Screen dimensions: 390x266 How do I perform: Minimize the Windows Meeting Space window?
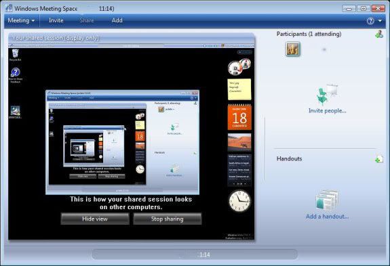point(349,9)
